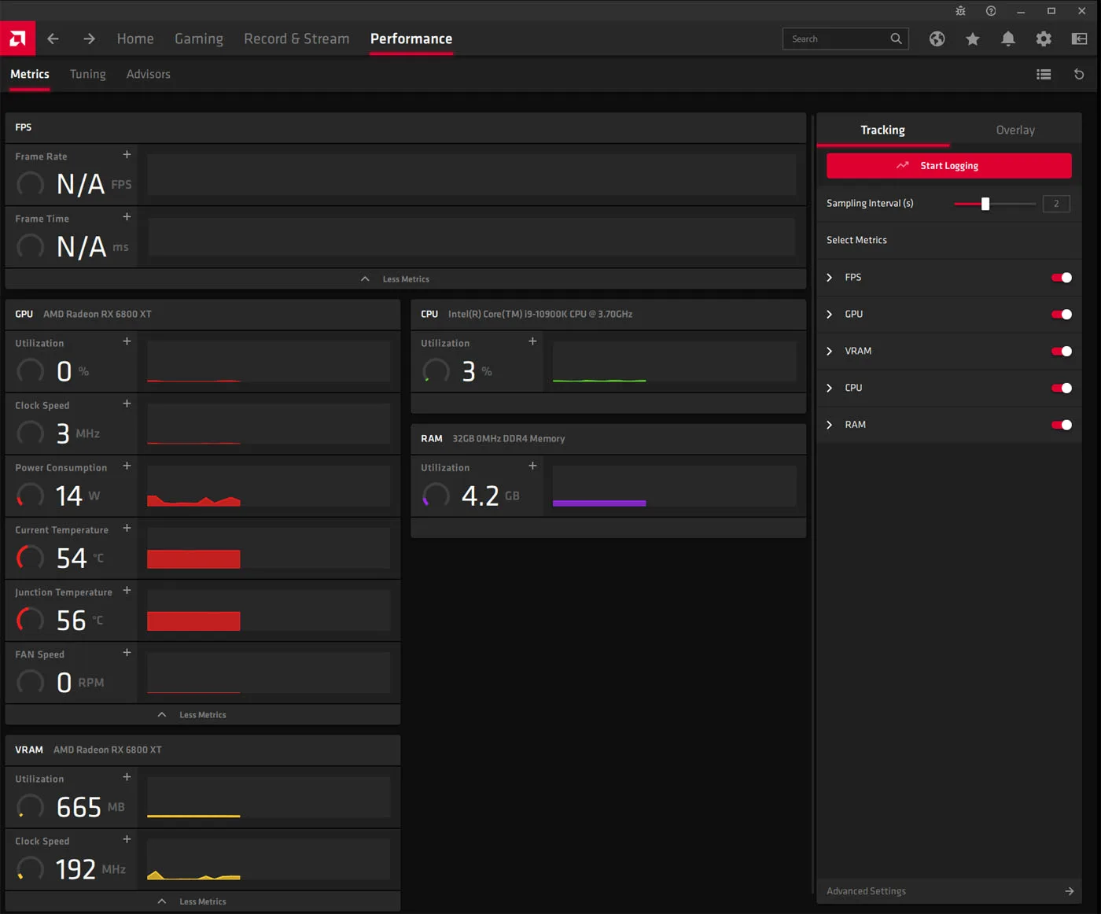1101x914 pixels.
Task: Click the "Select Metrics" label
Action: pos(856,240)
